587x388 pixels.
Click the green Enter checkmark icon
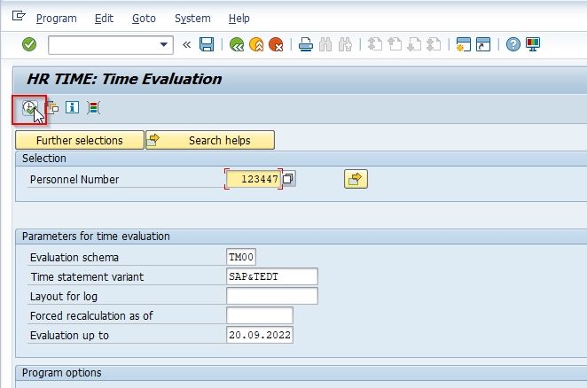click(x=29, y=44)
